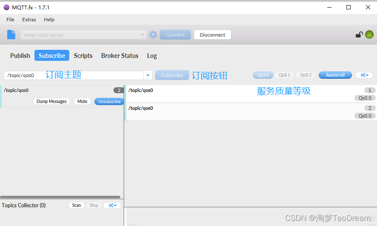Open the File menu

(x=10, y=20)
